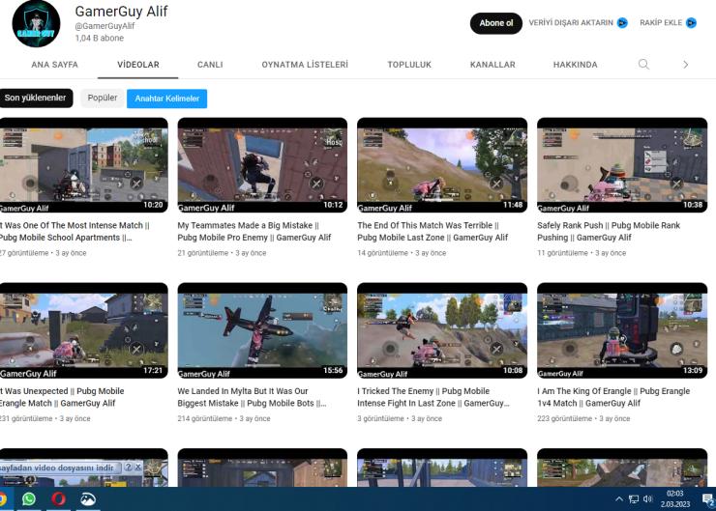Close the video download overlay bar
The height and width of the screenshot is (511, 716).
(x=137, y=468)
